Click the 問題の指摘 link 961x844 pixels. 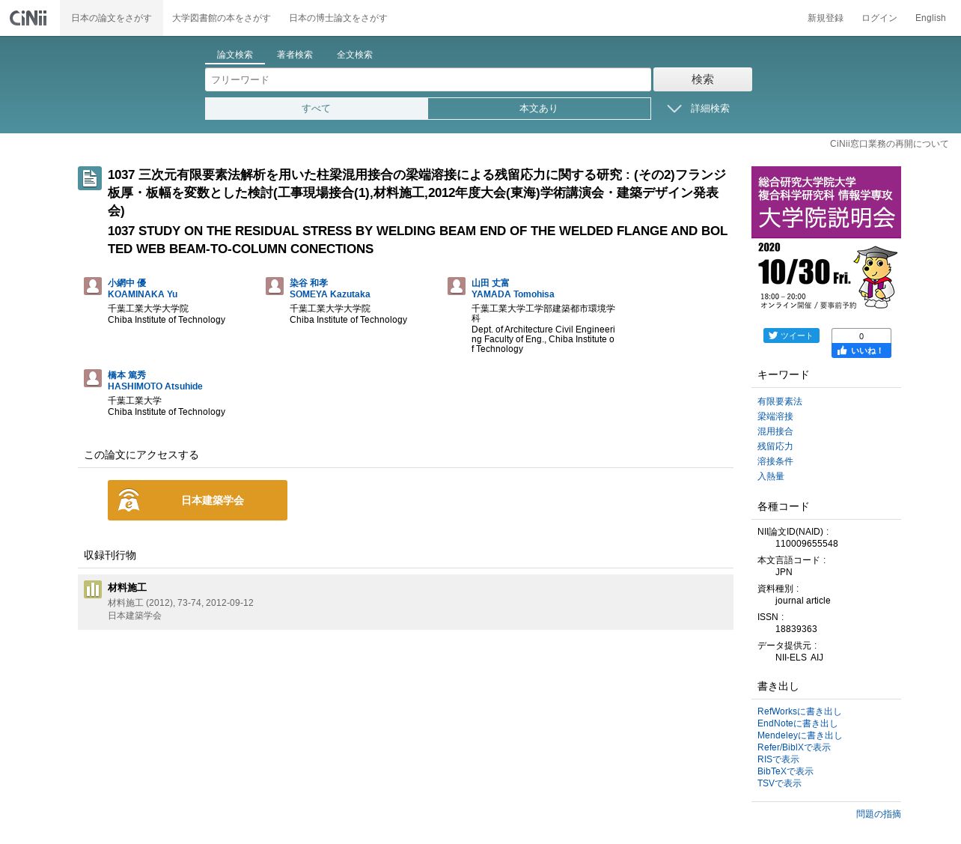(879, 814)
